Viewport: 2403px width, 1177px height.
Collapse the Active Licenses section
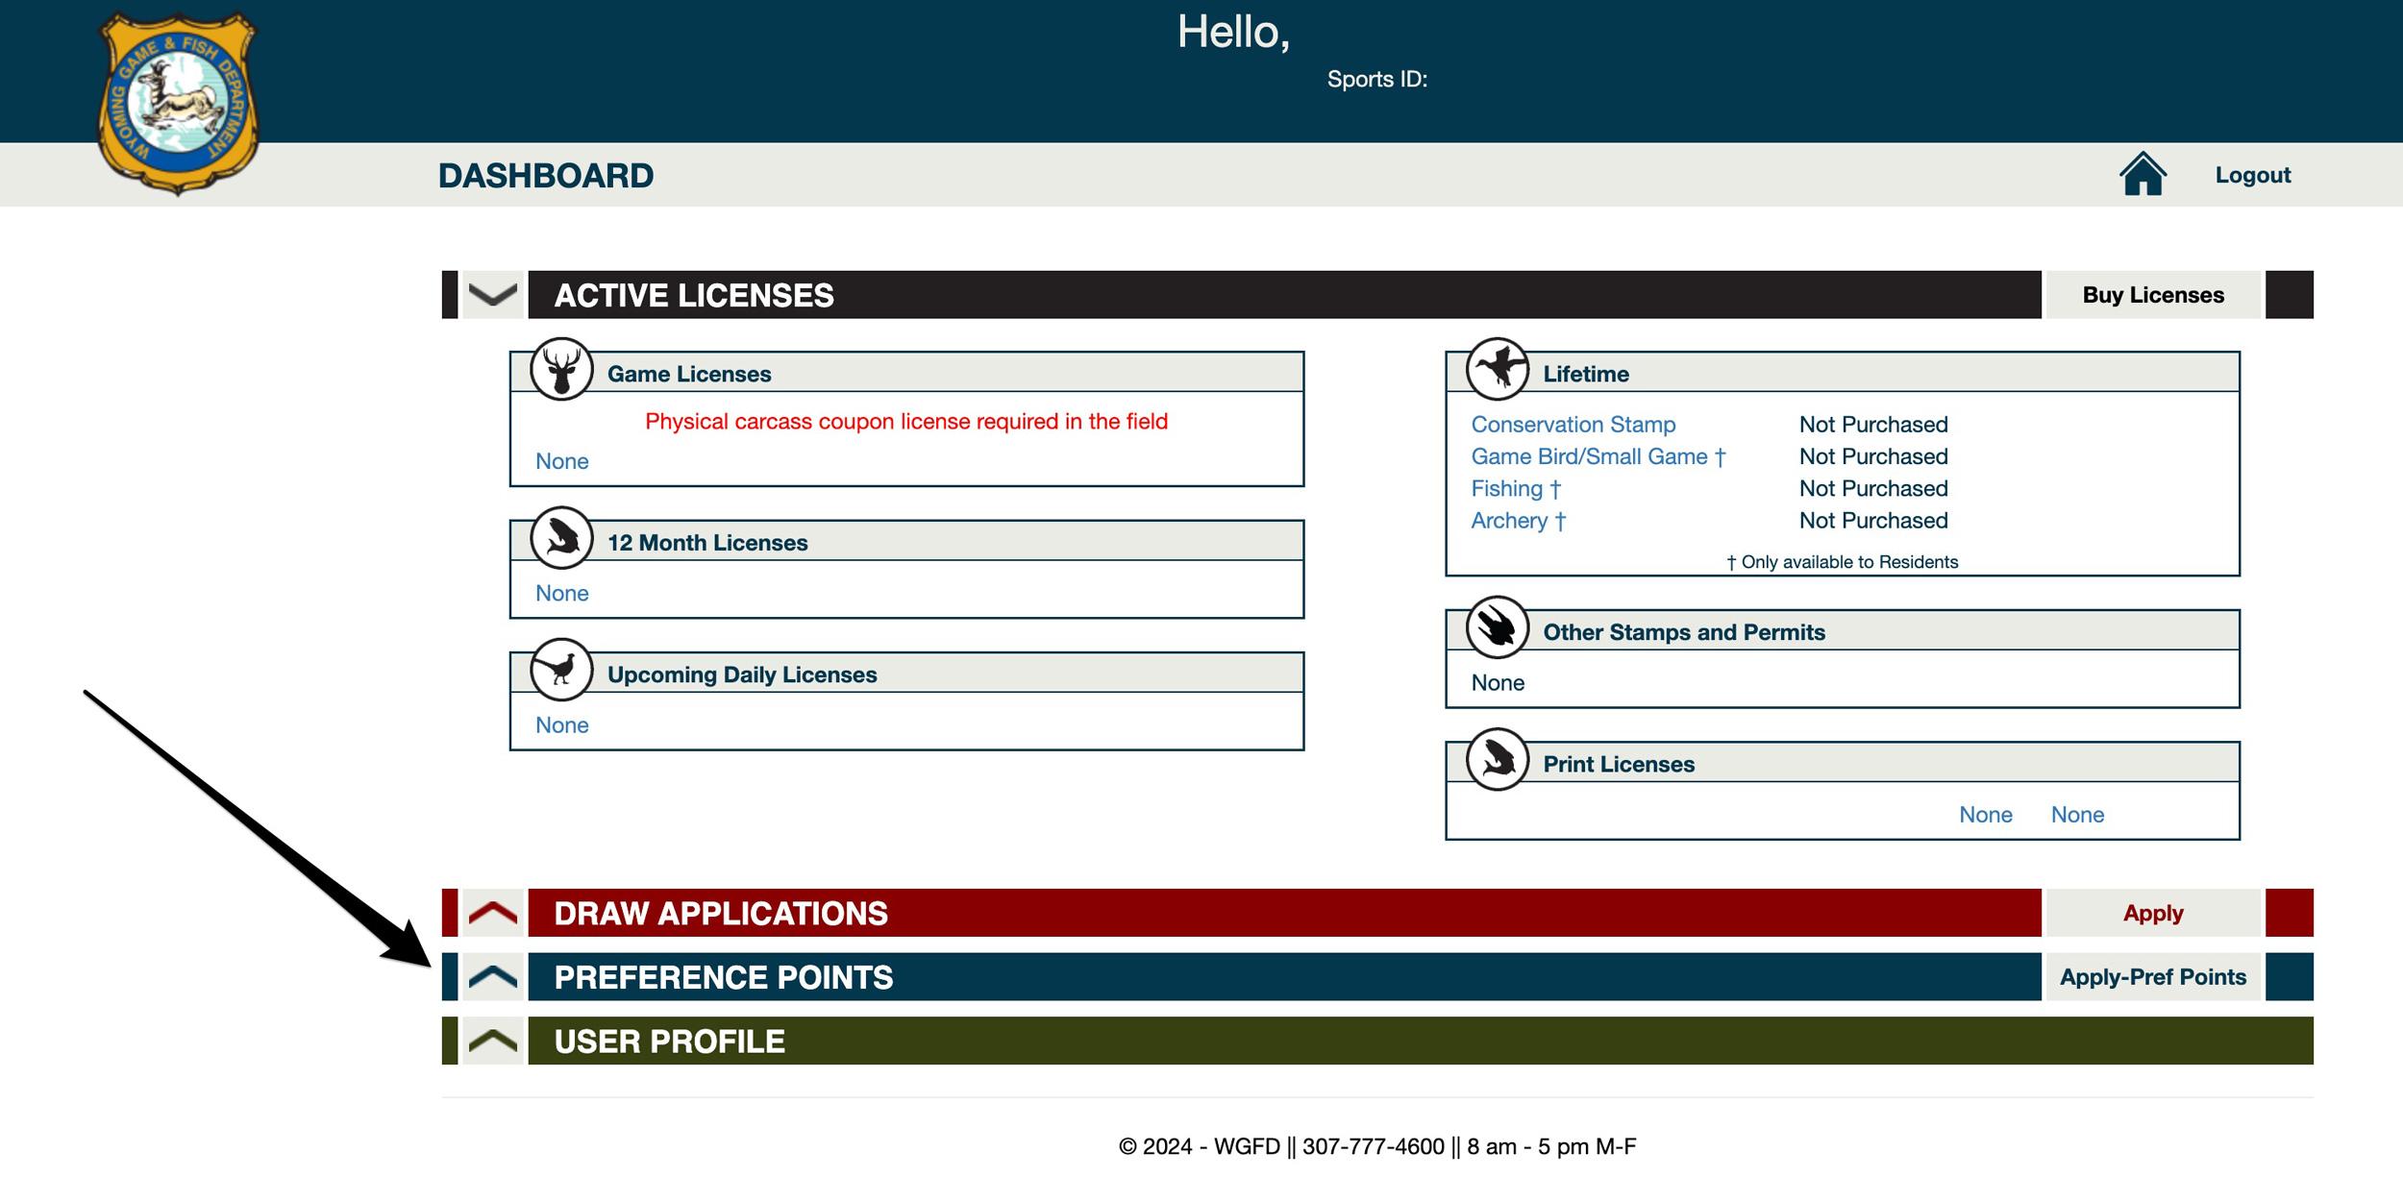pos(492,295)
